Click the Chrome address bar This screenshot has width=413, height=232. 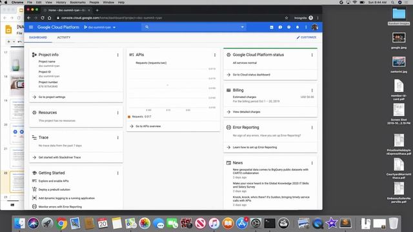click(x=168, y=18)
